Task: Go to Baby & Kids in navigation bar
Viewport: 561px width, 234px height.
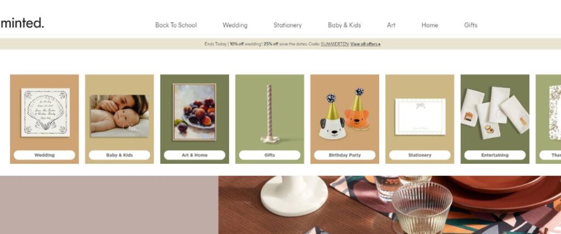Action: [344, 25]
